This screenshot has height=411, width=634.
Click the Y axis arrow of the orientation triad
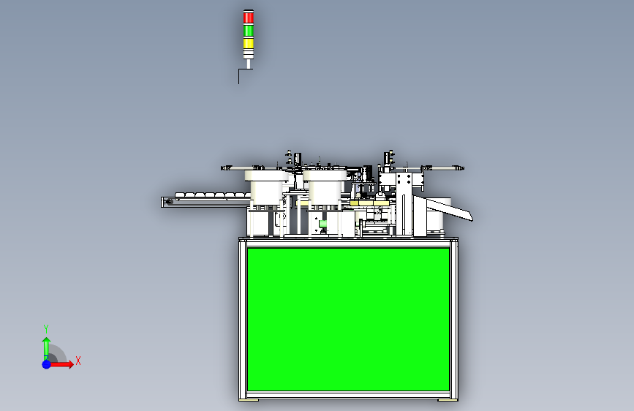(46, 348)
